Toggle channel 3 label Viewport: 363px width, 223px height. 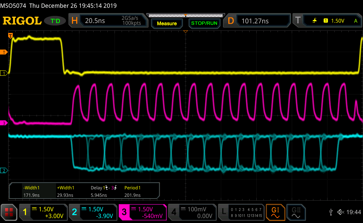click(x=124, y=212)
